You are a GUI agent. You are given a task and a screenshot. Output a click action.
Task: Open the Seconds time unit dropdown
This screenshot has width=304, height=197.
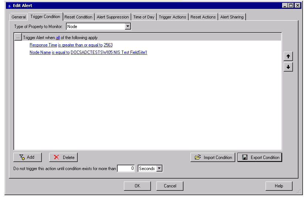point(159,168)
